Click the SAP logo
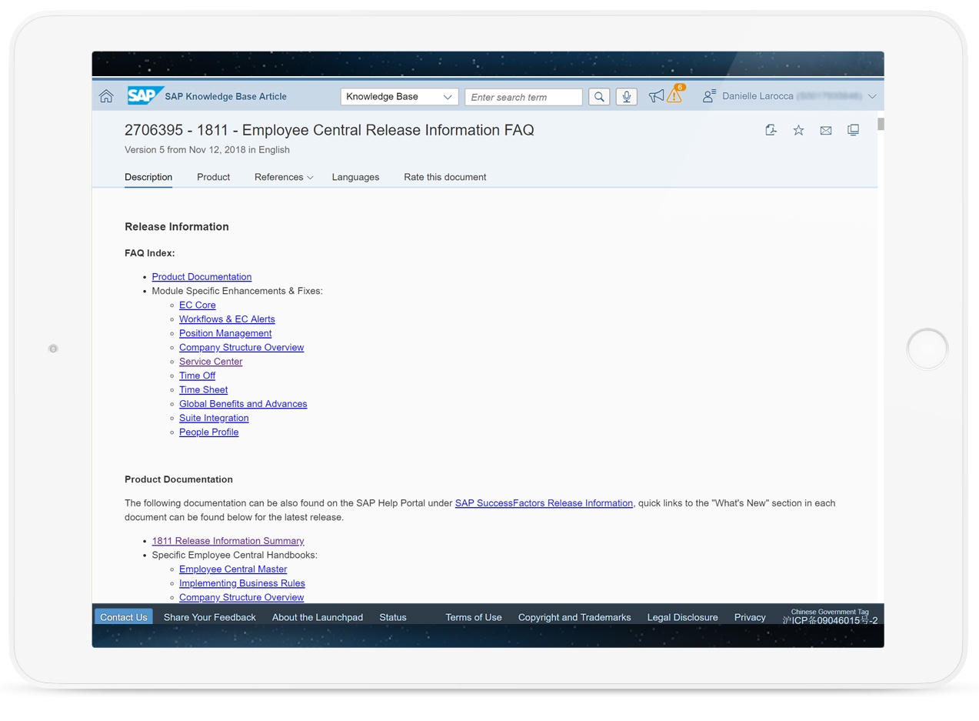Screen dimensions: 979x721 tap(145, 95)
